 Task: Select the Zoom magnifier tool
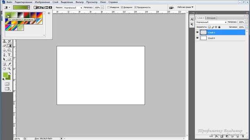tap(9, 68)
